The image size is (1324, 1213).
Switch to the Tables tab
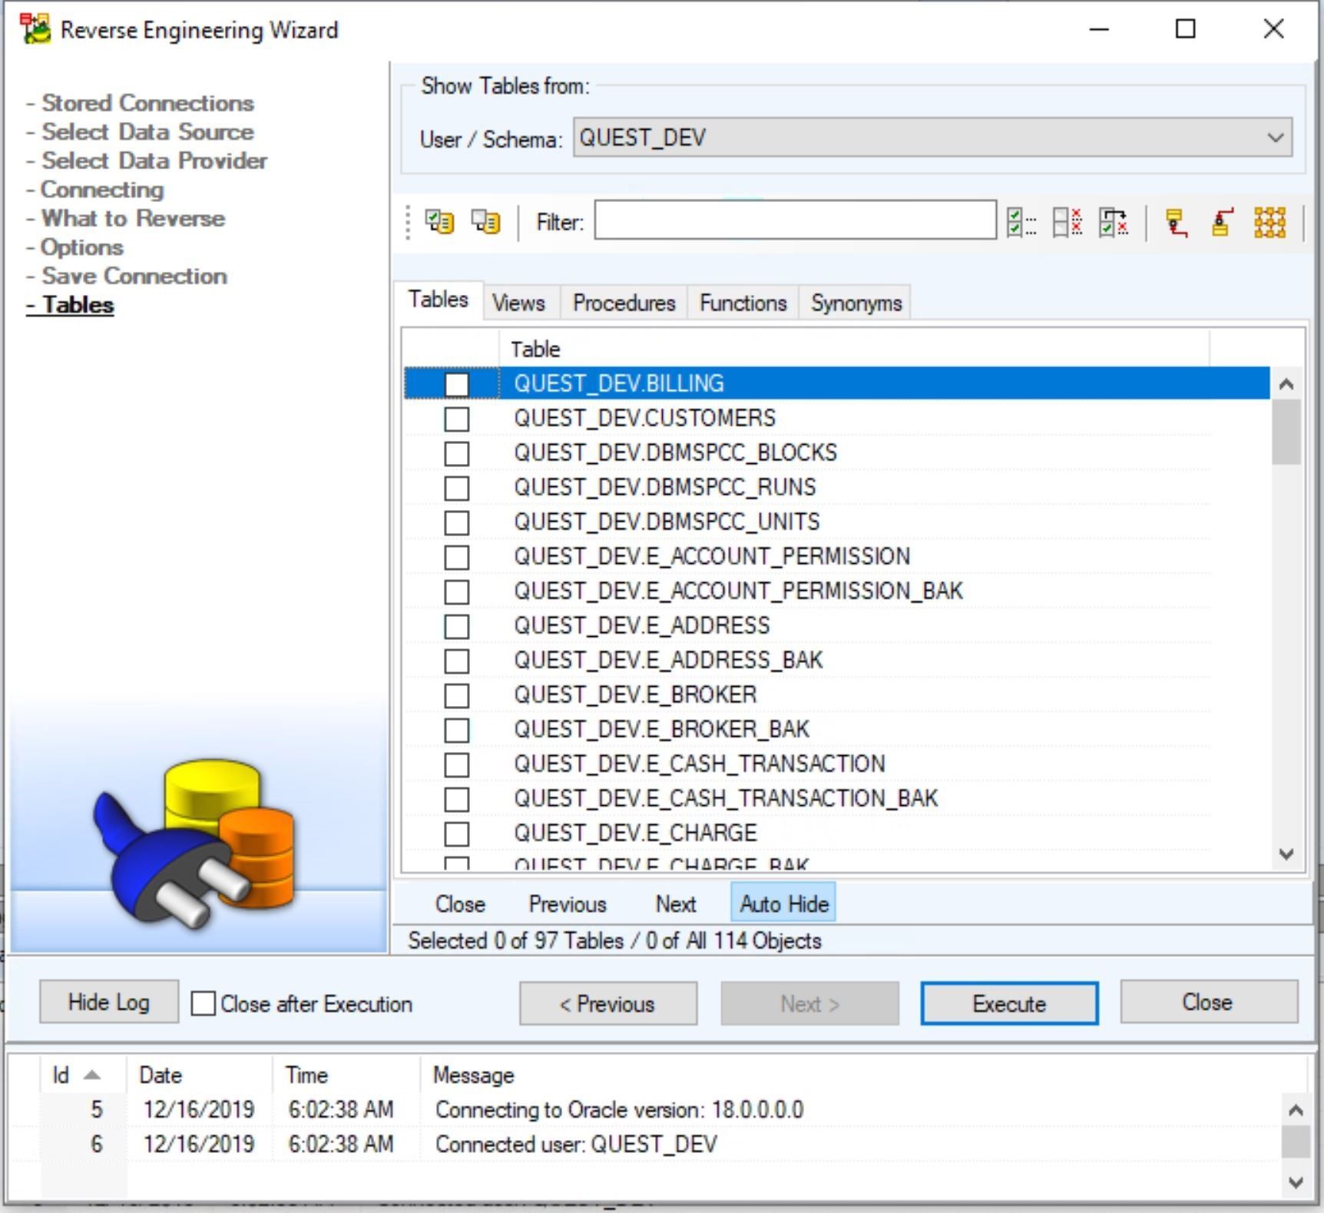point(439,300)
